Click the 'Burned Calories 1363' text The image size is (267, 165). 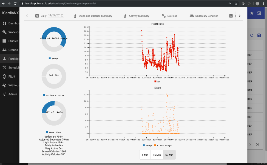coord(54,151)
